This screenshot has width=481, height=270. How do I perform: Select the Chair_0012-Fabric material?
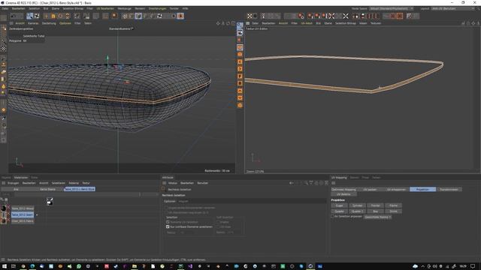click(23, 221)
